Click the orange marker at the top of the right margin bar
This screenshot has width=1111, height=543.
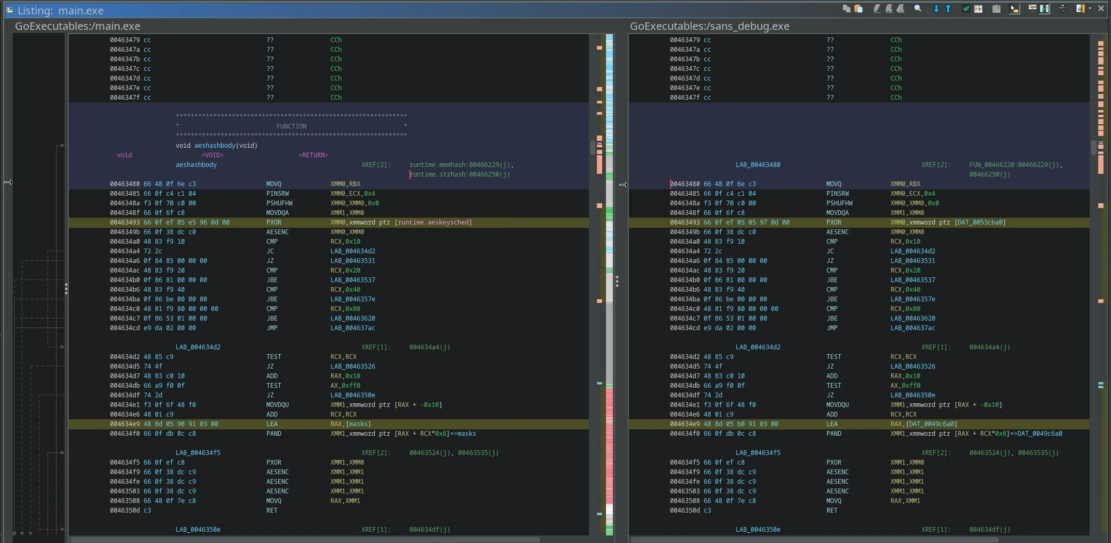coord(1100,44)
